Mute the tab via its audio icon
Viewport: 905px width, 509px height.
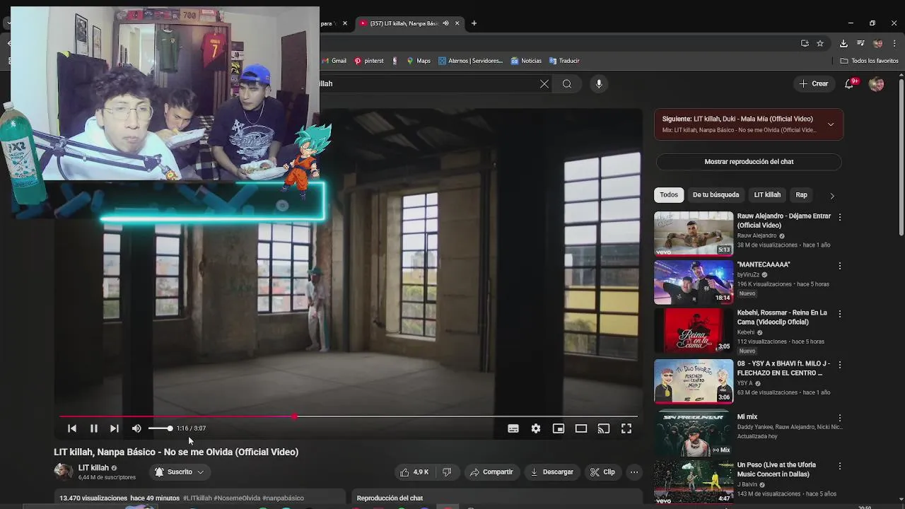445,23
